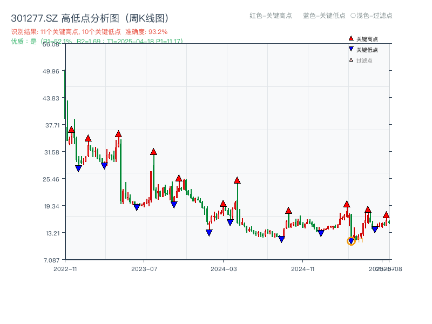The height and width of the screenshot is (324, 432).
Task: Click the blue 关键低点 triangle near 2023-07
Action: [x=136, y=207]
